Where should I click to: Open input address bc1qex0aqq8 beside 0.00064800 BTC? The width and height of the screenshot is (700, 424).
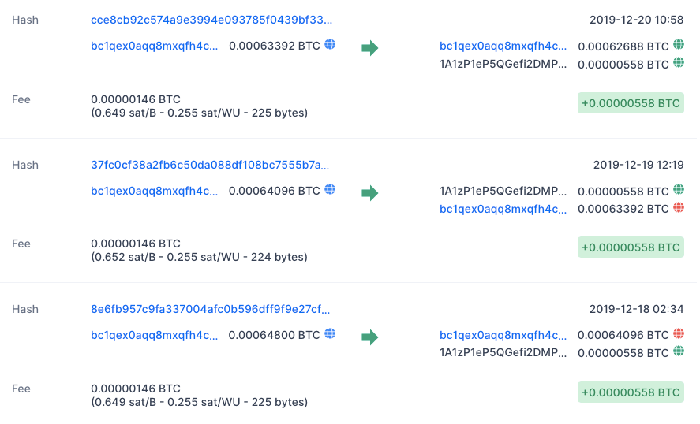155,335
